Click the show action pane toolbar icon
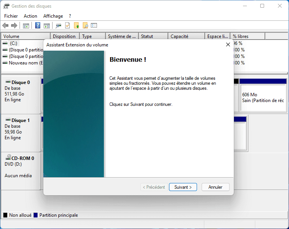Screen dimensions: 289x229 coord(47,26)
